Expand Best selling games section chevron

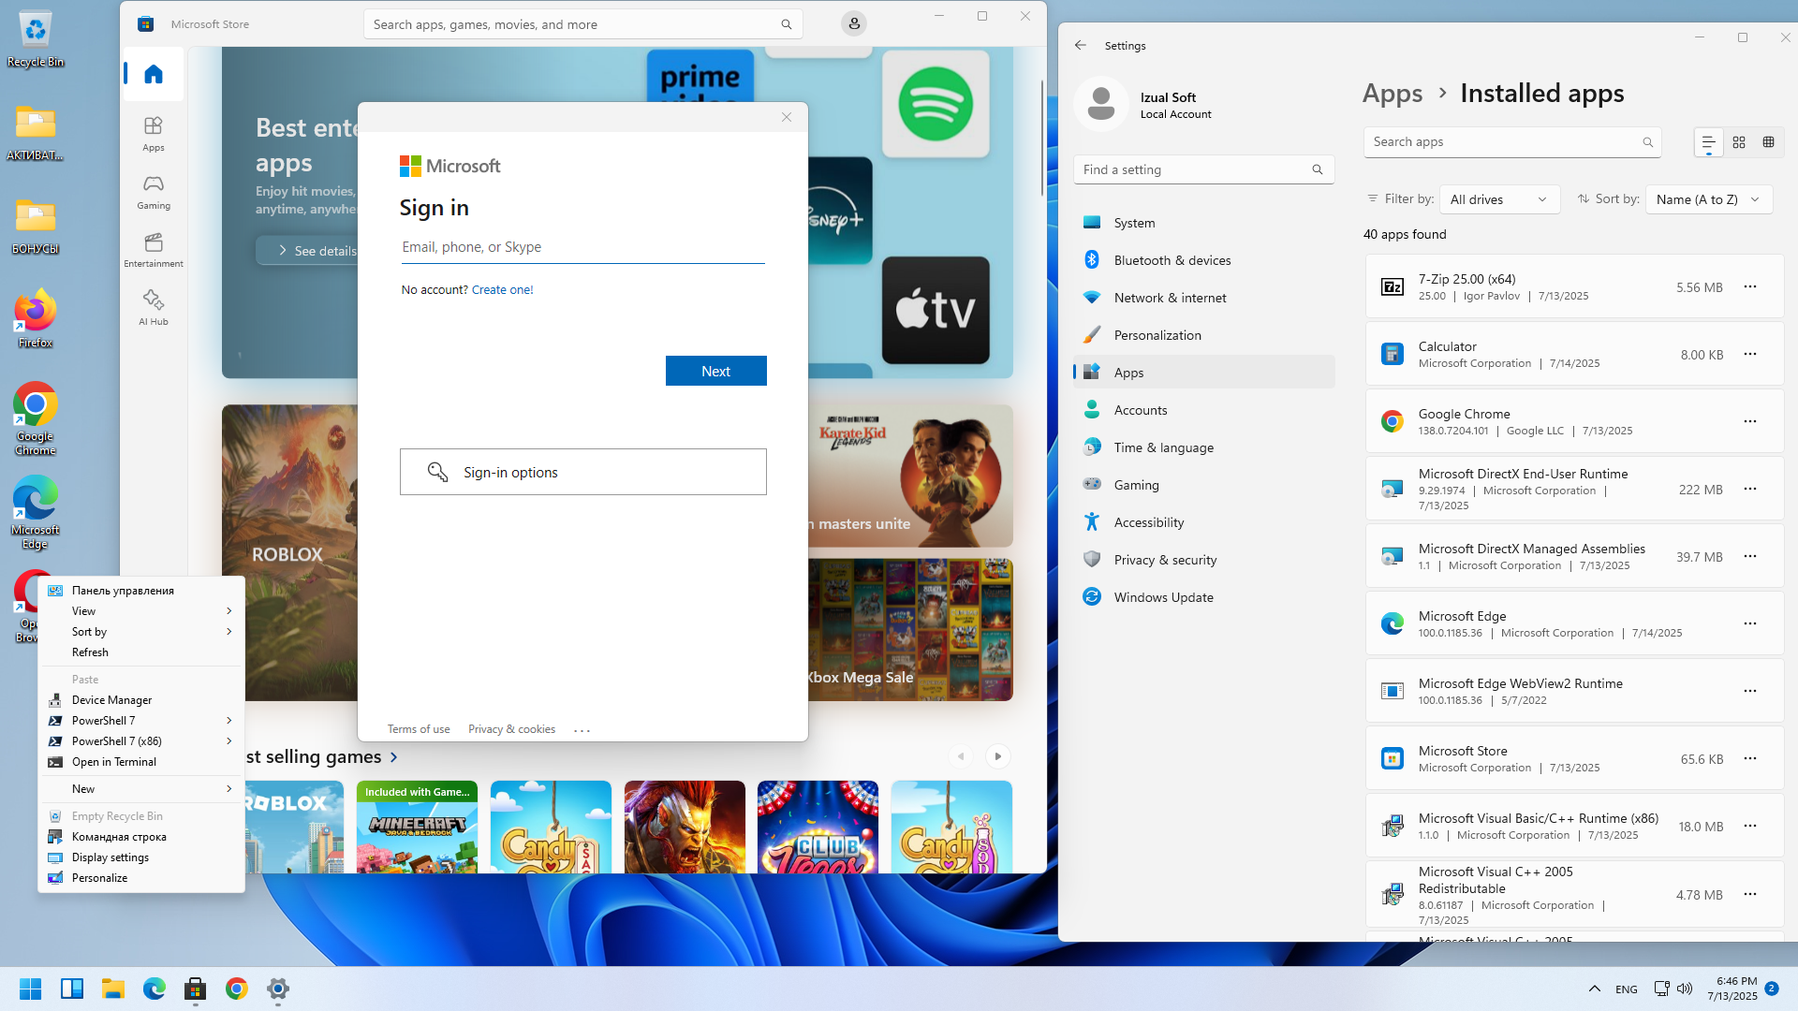394,756
